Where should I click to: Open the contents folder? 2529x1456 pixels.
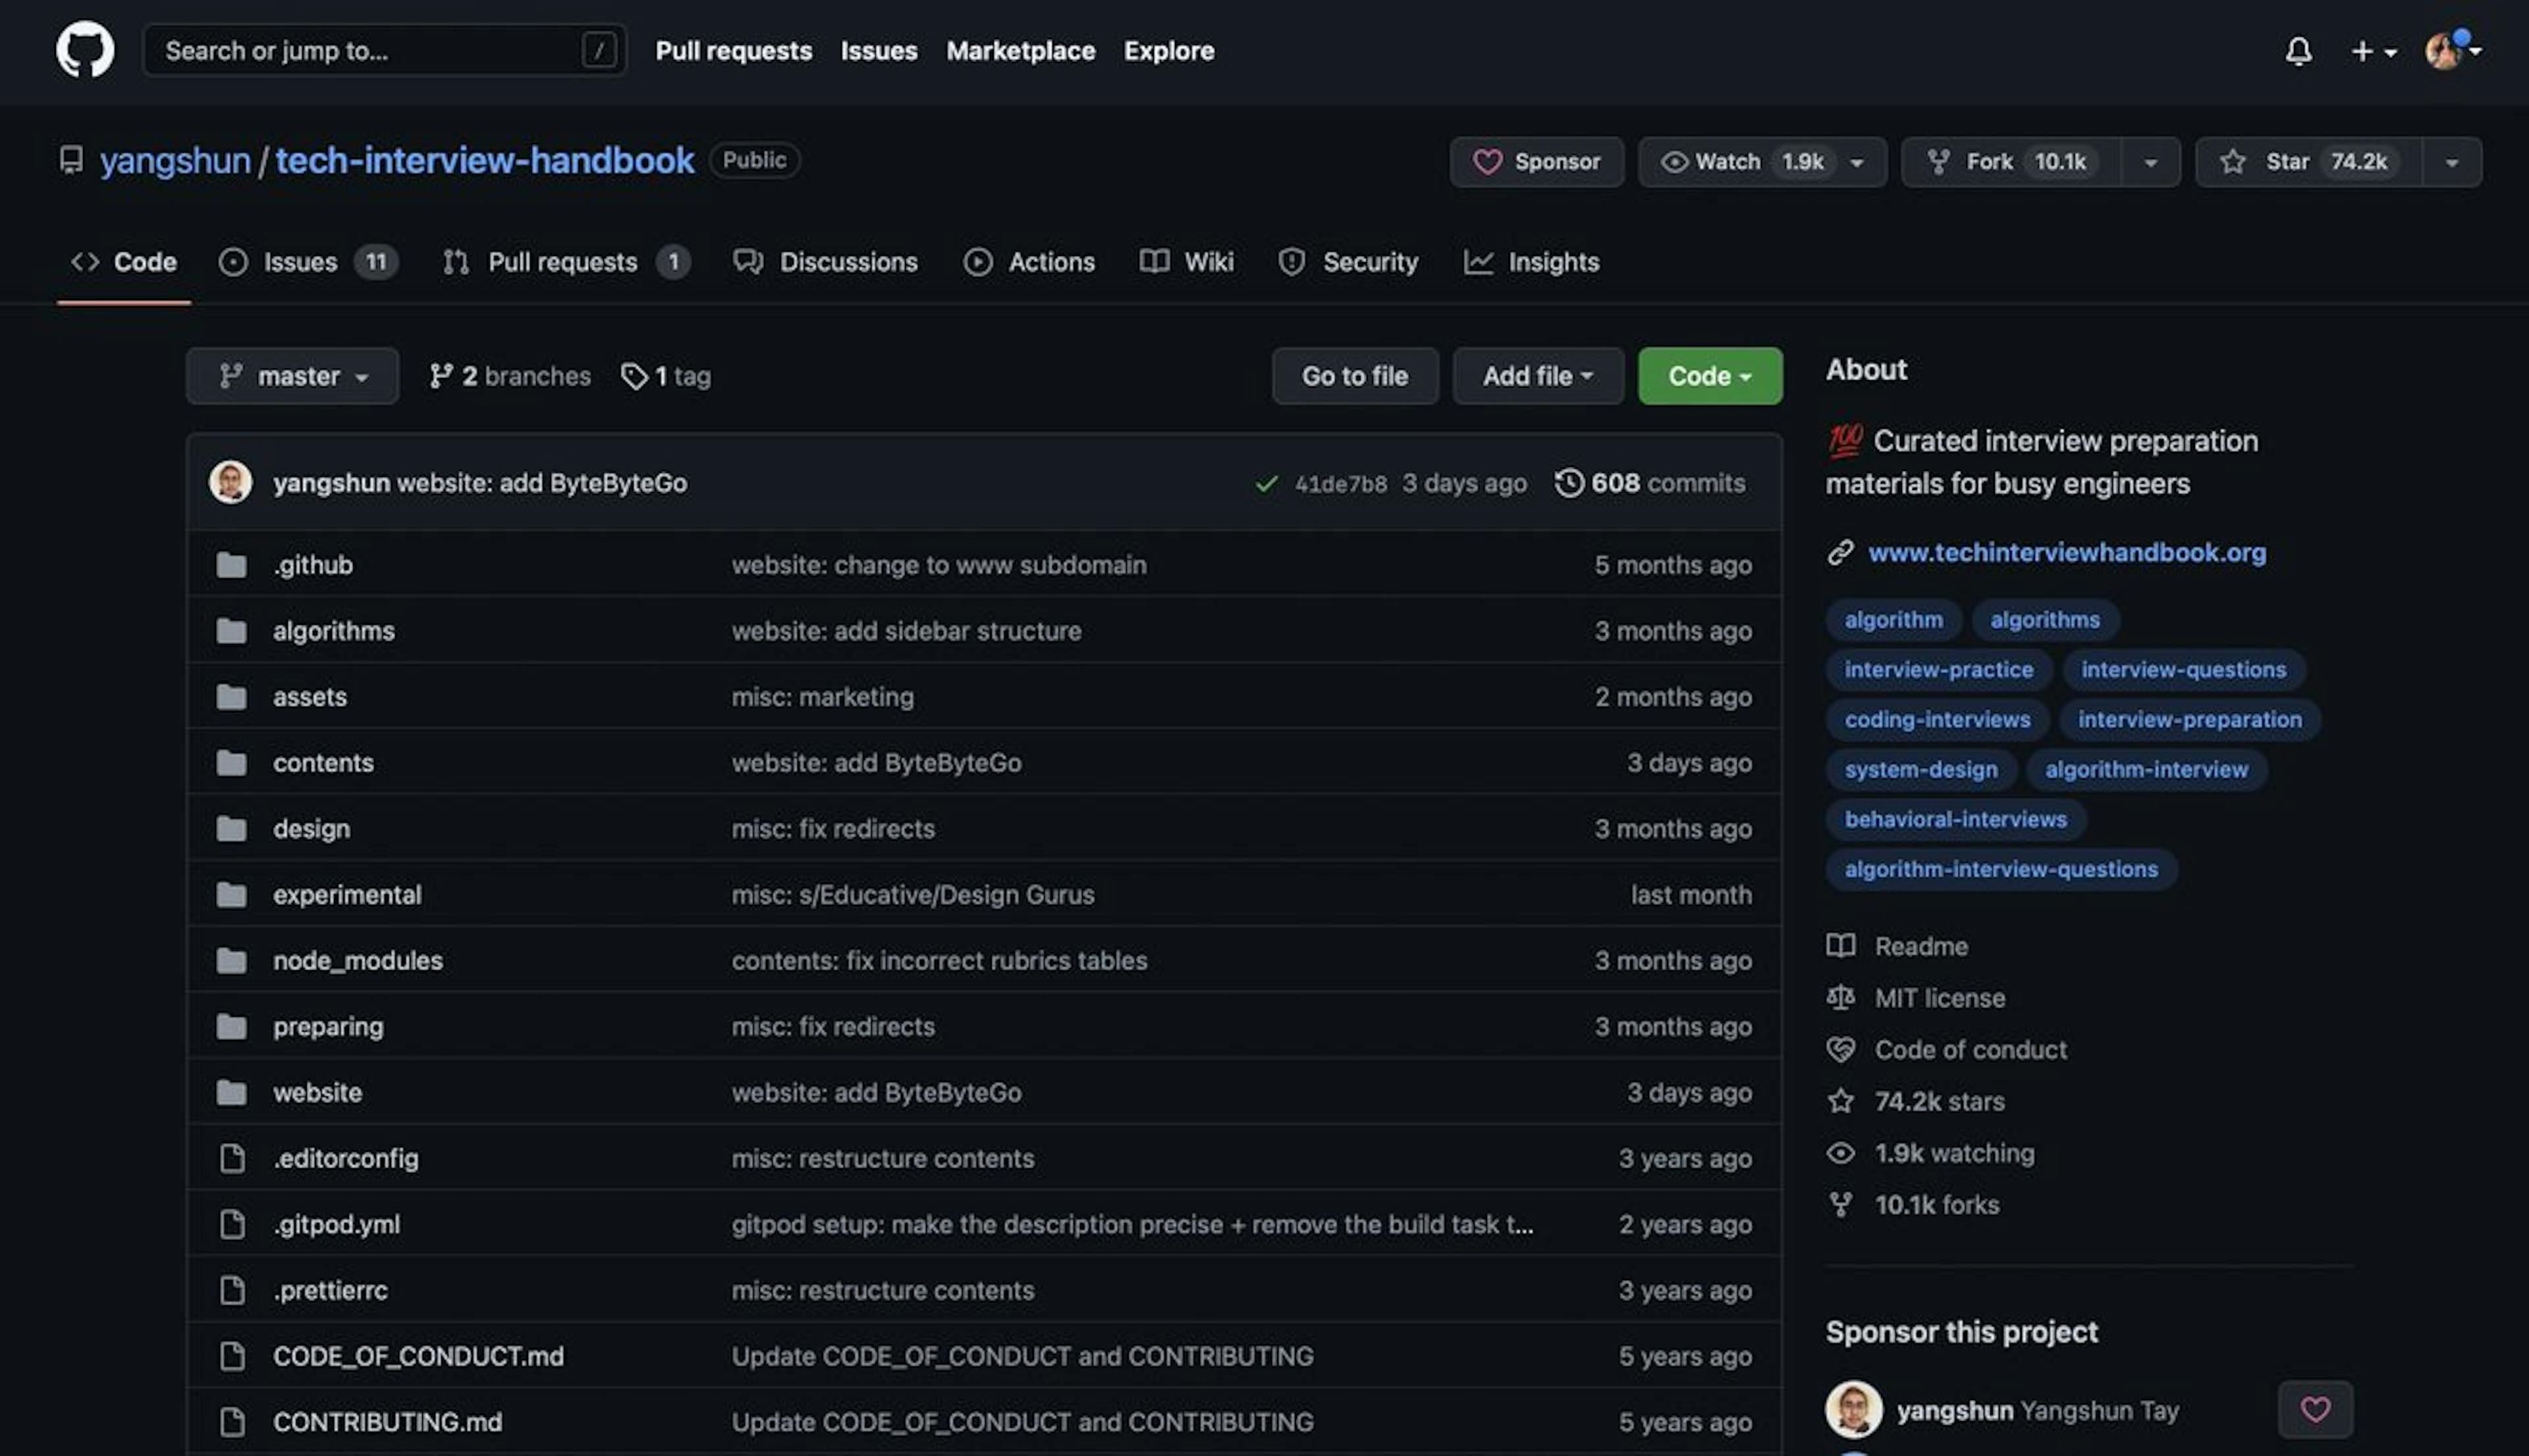pyautogui.click(x=323, y=763)
